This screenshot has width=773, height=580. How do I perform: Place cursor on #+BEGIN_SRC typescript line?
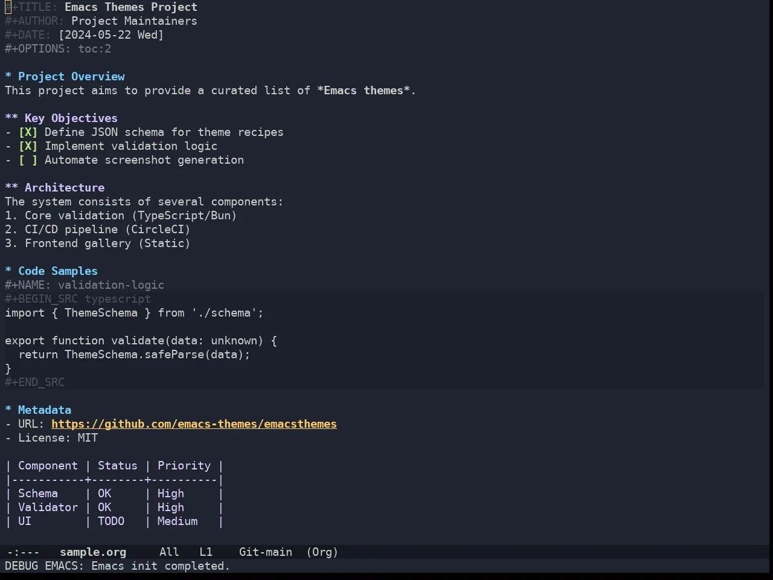[x=78, y=299]
